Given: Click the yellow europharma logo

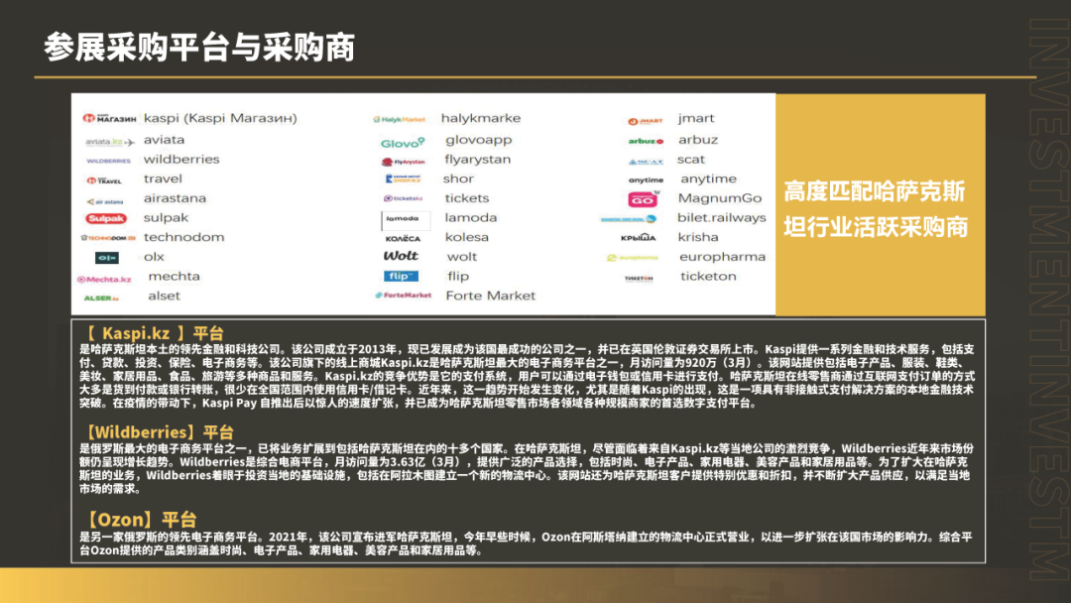Looking at the screenshot, I should tap(633, 258).
